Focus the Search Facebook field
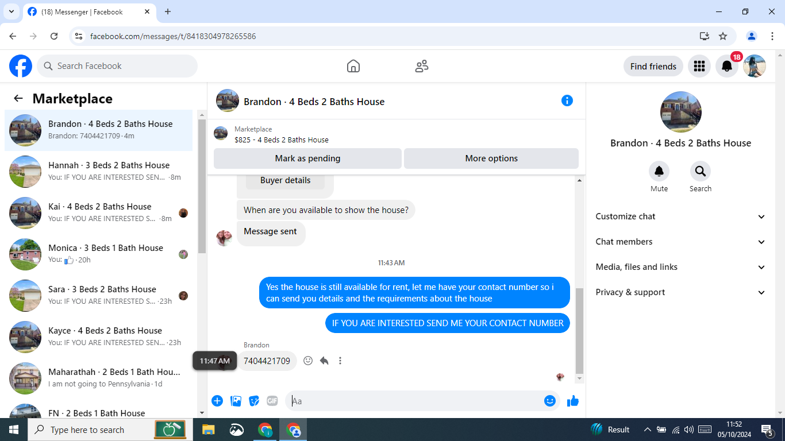The image size is (785, 441). tap(117, 66)
